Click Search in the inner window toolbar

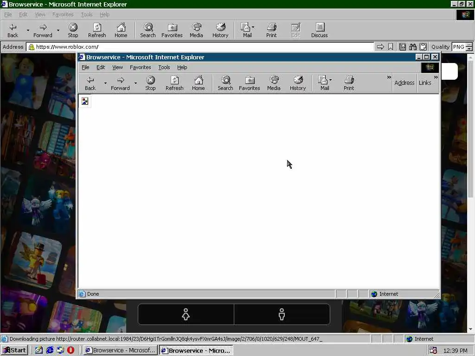point(225,83)
